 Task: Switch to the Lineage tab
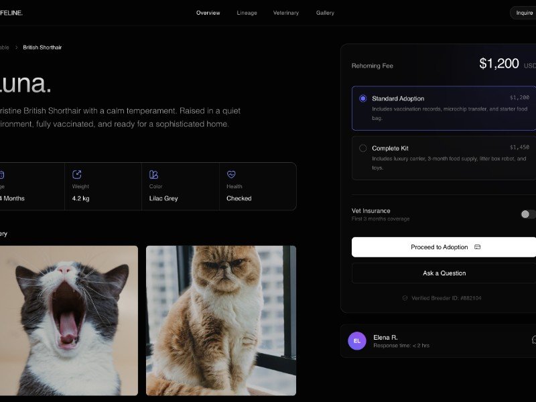[247, 13]
